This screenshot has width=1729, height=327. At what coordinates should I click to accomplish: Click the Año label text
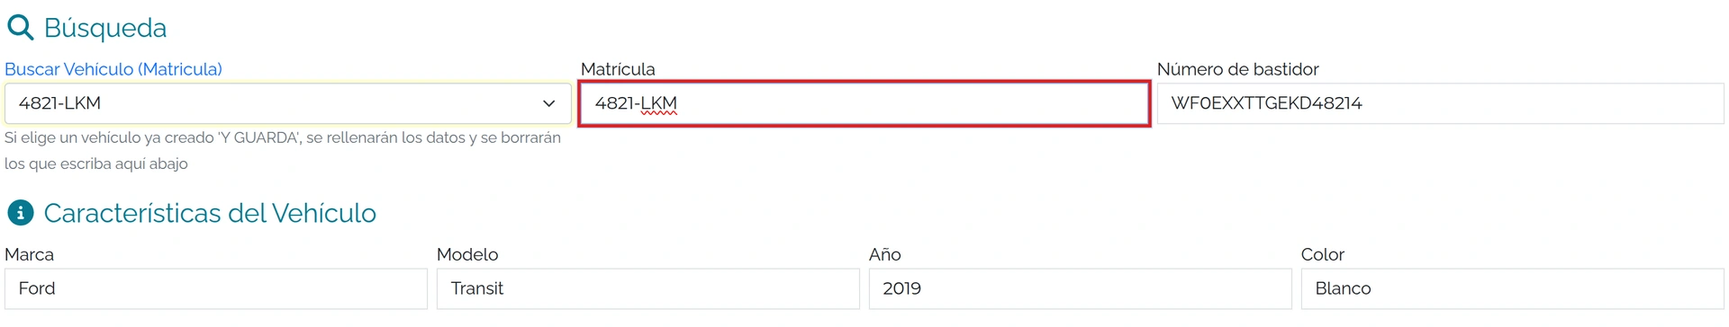tap(885, 254)
